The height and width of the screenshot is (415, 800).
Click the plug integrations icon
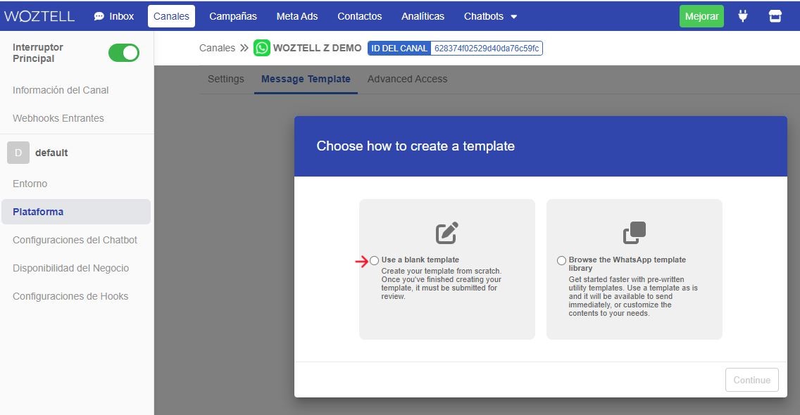tap(743, 16)
